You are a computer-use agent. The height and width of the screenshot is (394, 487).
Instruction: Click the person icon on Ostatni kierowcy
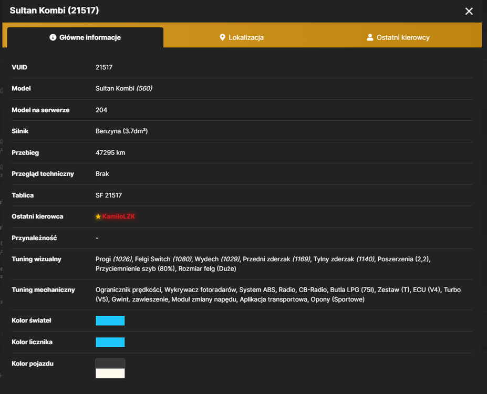point(370,38)
